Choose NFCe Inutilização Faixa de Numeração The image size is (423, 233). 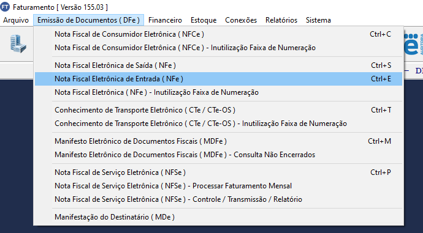(x=218, y=48)
